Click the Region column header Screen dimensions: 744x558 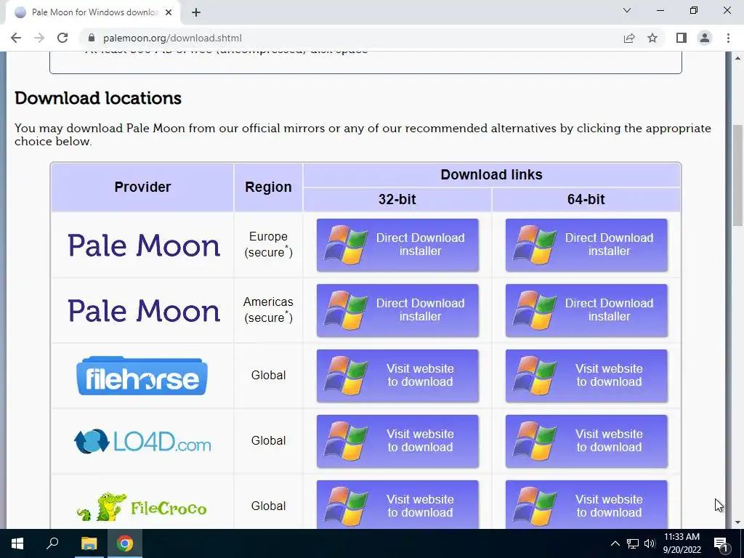(x=268, y=187)
